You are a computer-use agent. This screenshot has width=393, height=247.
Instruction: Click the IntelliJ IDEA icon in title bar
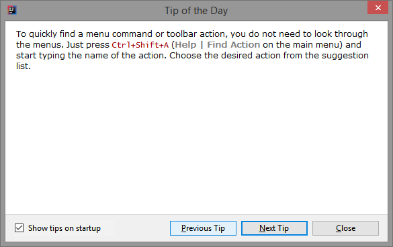coord(12,10)
